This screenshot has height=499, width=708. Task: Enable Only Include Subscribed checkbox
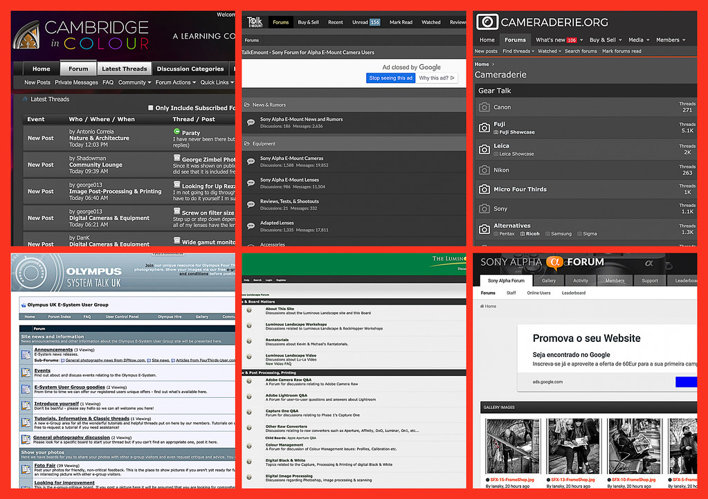151,108
